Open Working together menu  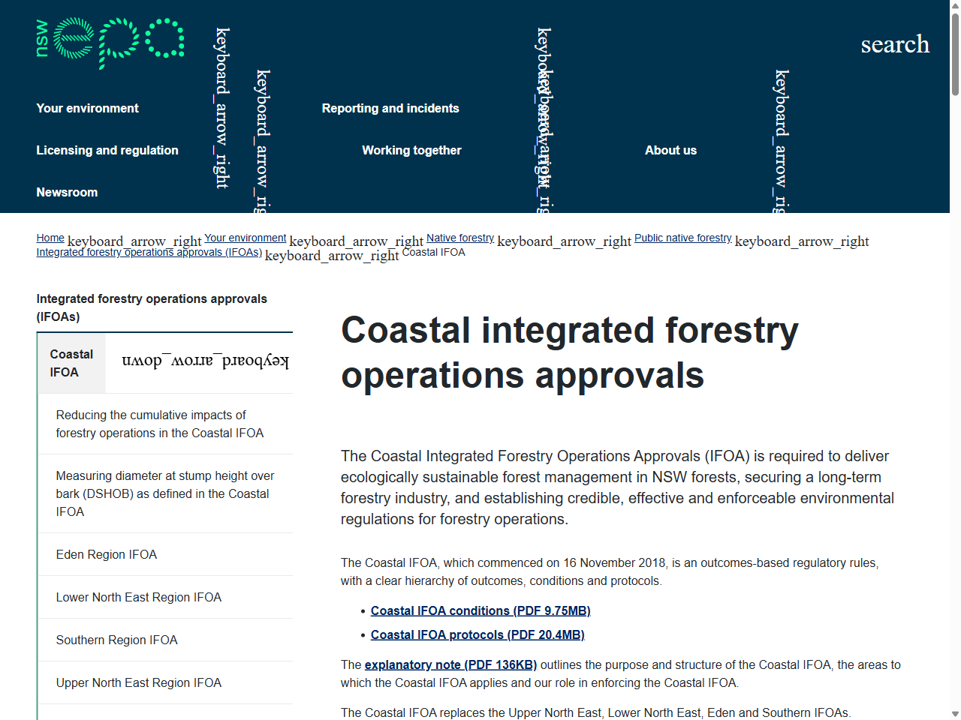pyautogui.click(x=411, y=150)
